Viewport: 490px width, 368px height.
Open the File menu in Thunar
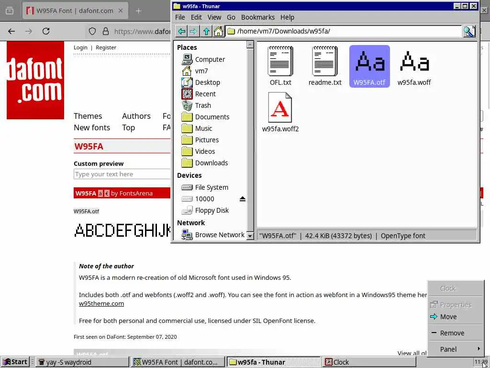tap(180, 17)
